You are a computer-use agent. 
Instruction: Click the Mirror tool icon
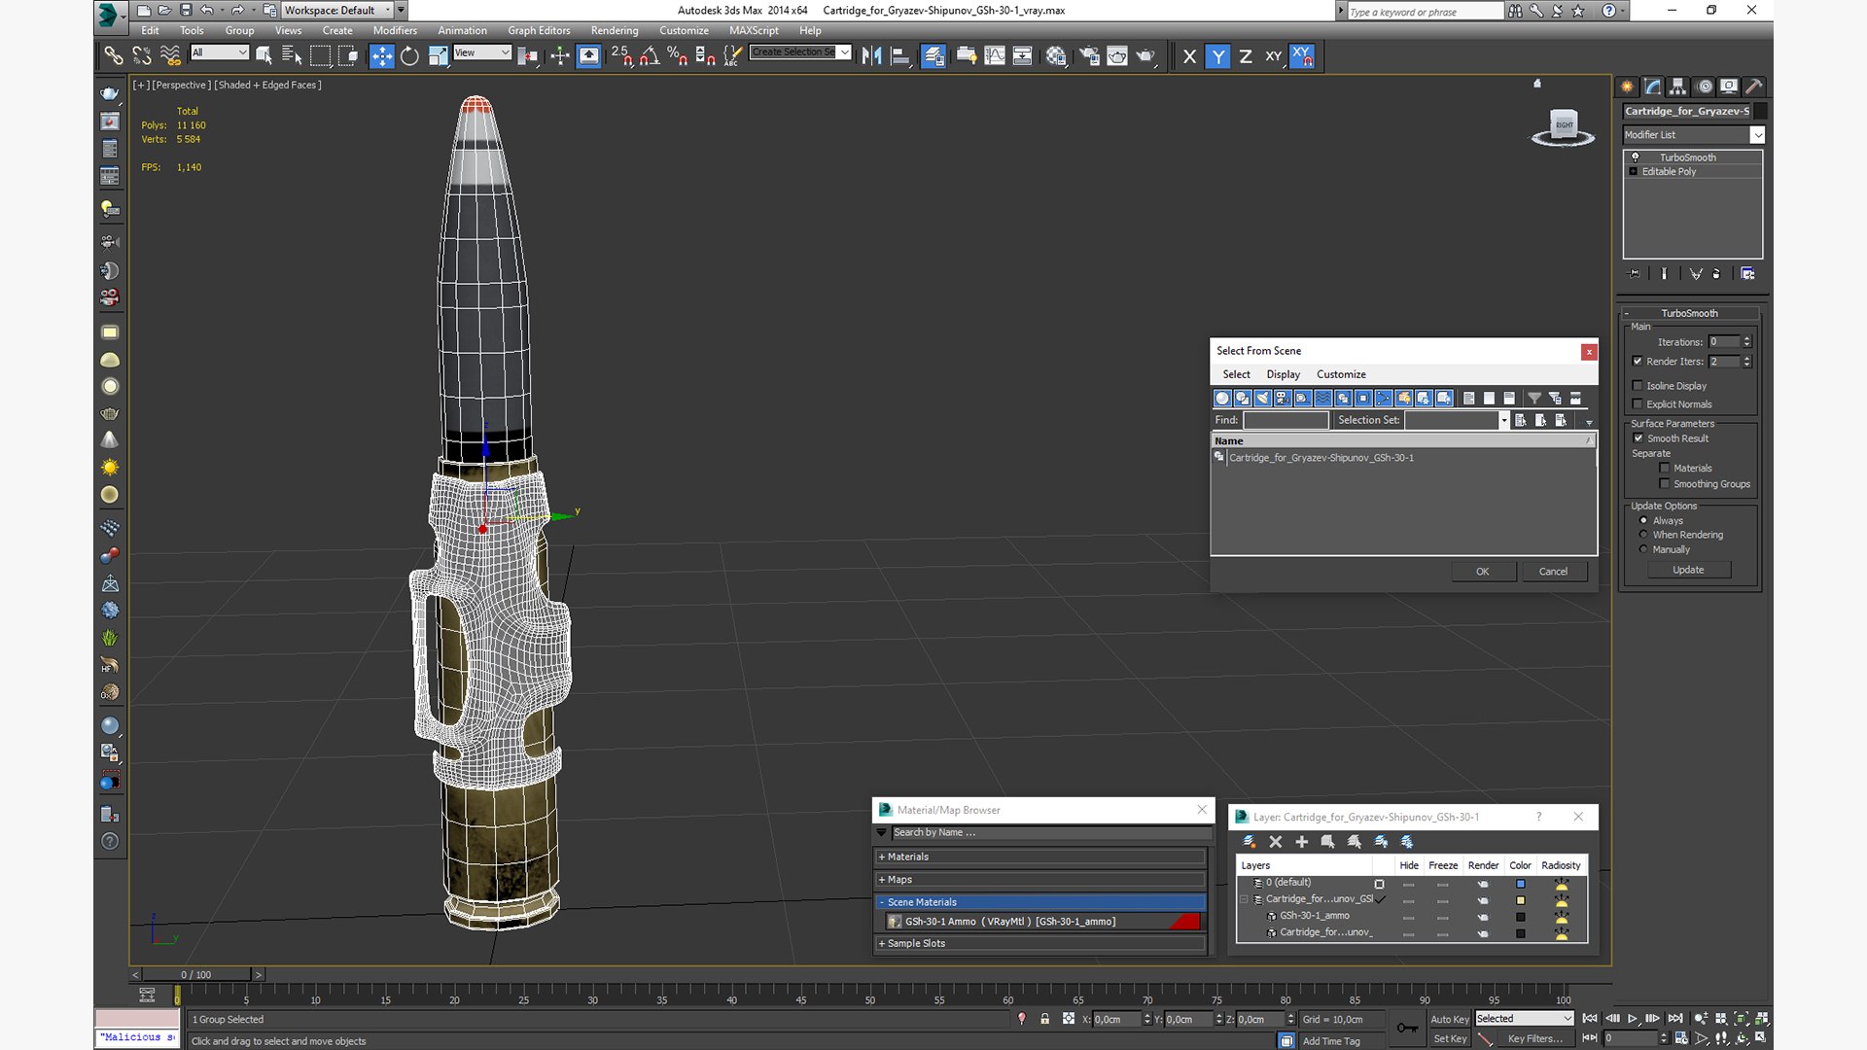coord(871,56)
